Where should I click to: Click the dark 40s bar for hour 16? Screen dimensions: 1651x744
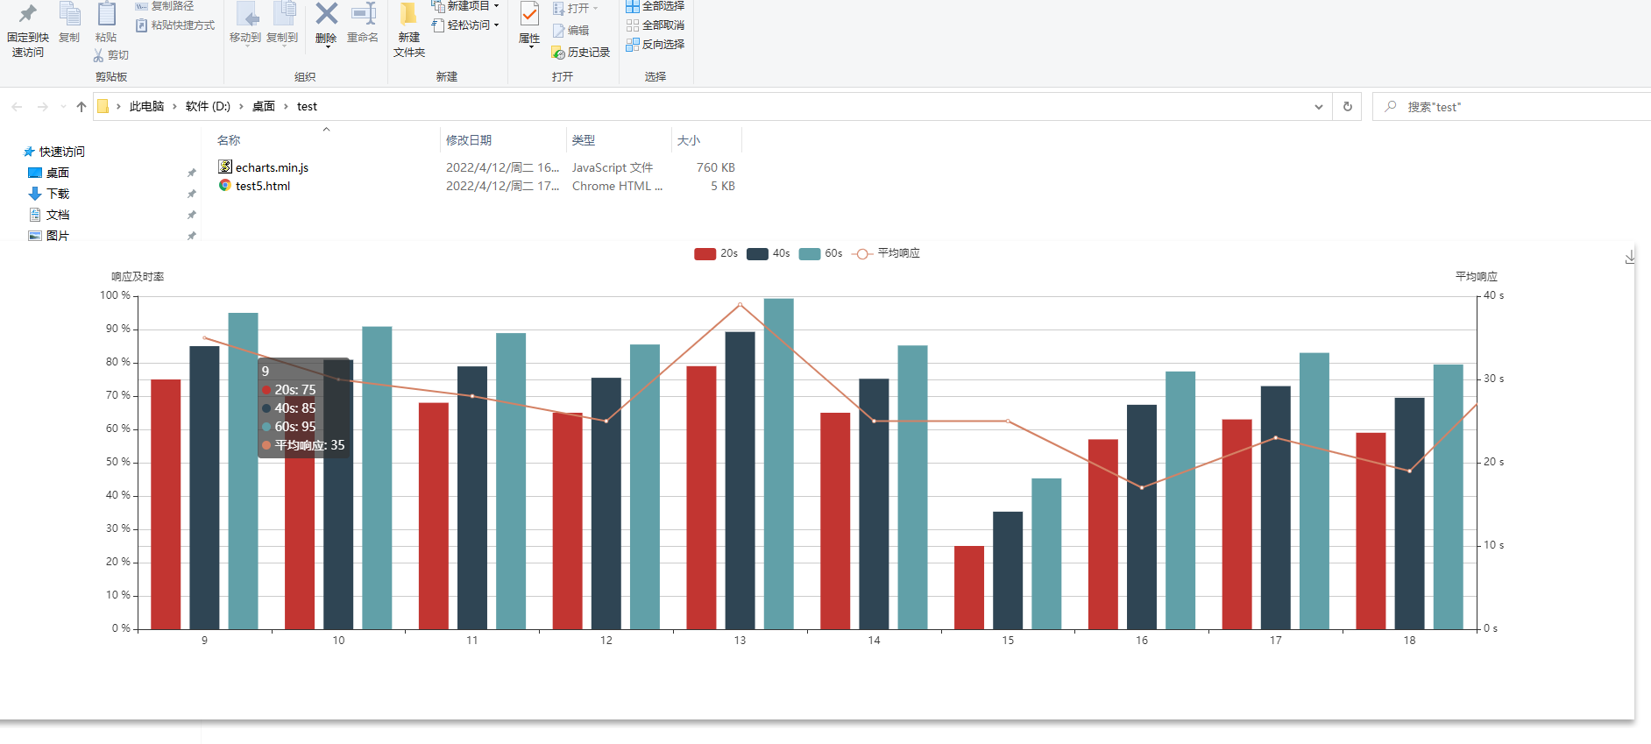pos(1141,517)
